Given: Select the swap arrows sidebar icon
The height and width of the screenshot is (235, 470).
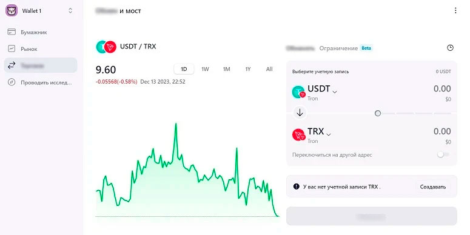Looking at the screenshot, I should coord(12,65).
